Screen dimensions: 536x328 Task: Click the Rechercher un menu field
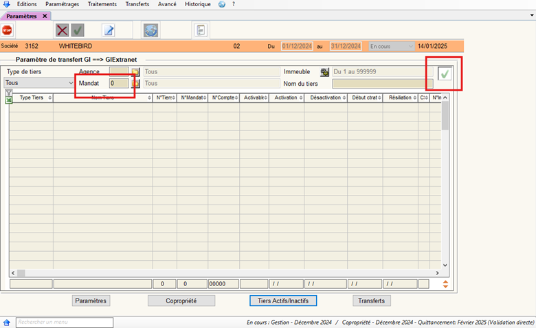click(64, 322)
